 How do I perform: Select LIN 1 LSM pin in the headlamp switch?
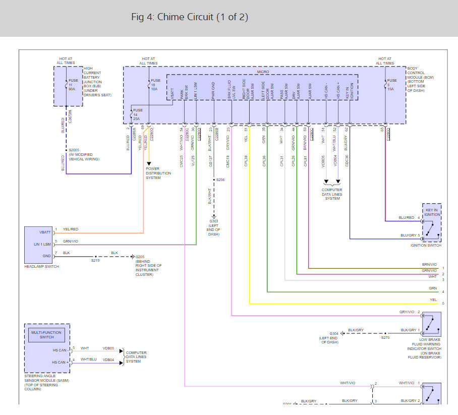pos(42,245)
